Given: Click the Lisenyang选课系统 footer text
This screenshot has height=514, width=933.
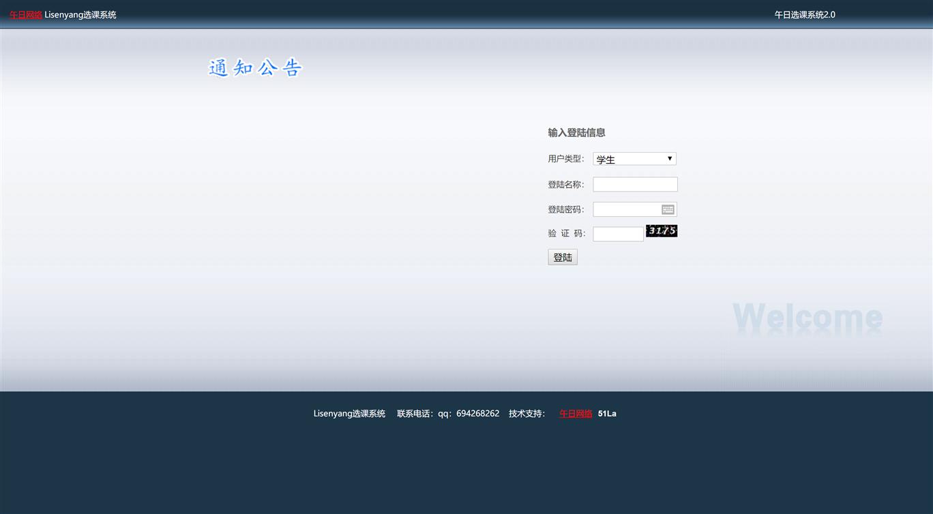Looking at the screenshot, I should pyautogui.click(x=349, y=414).
